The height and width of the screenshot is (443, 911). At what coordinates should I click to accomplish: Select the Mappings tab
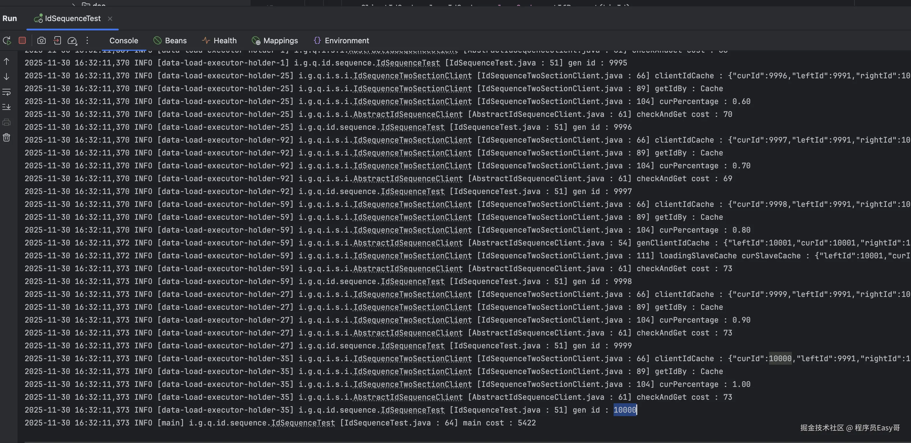(275, 41)
